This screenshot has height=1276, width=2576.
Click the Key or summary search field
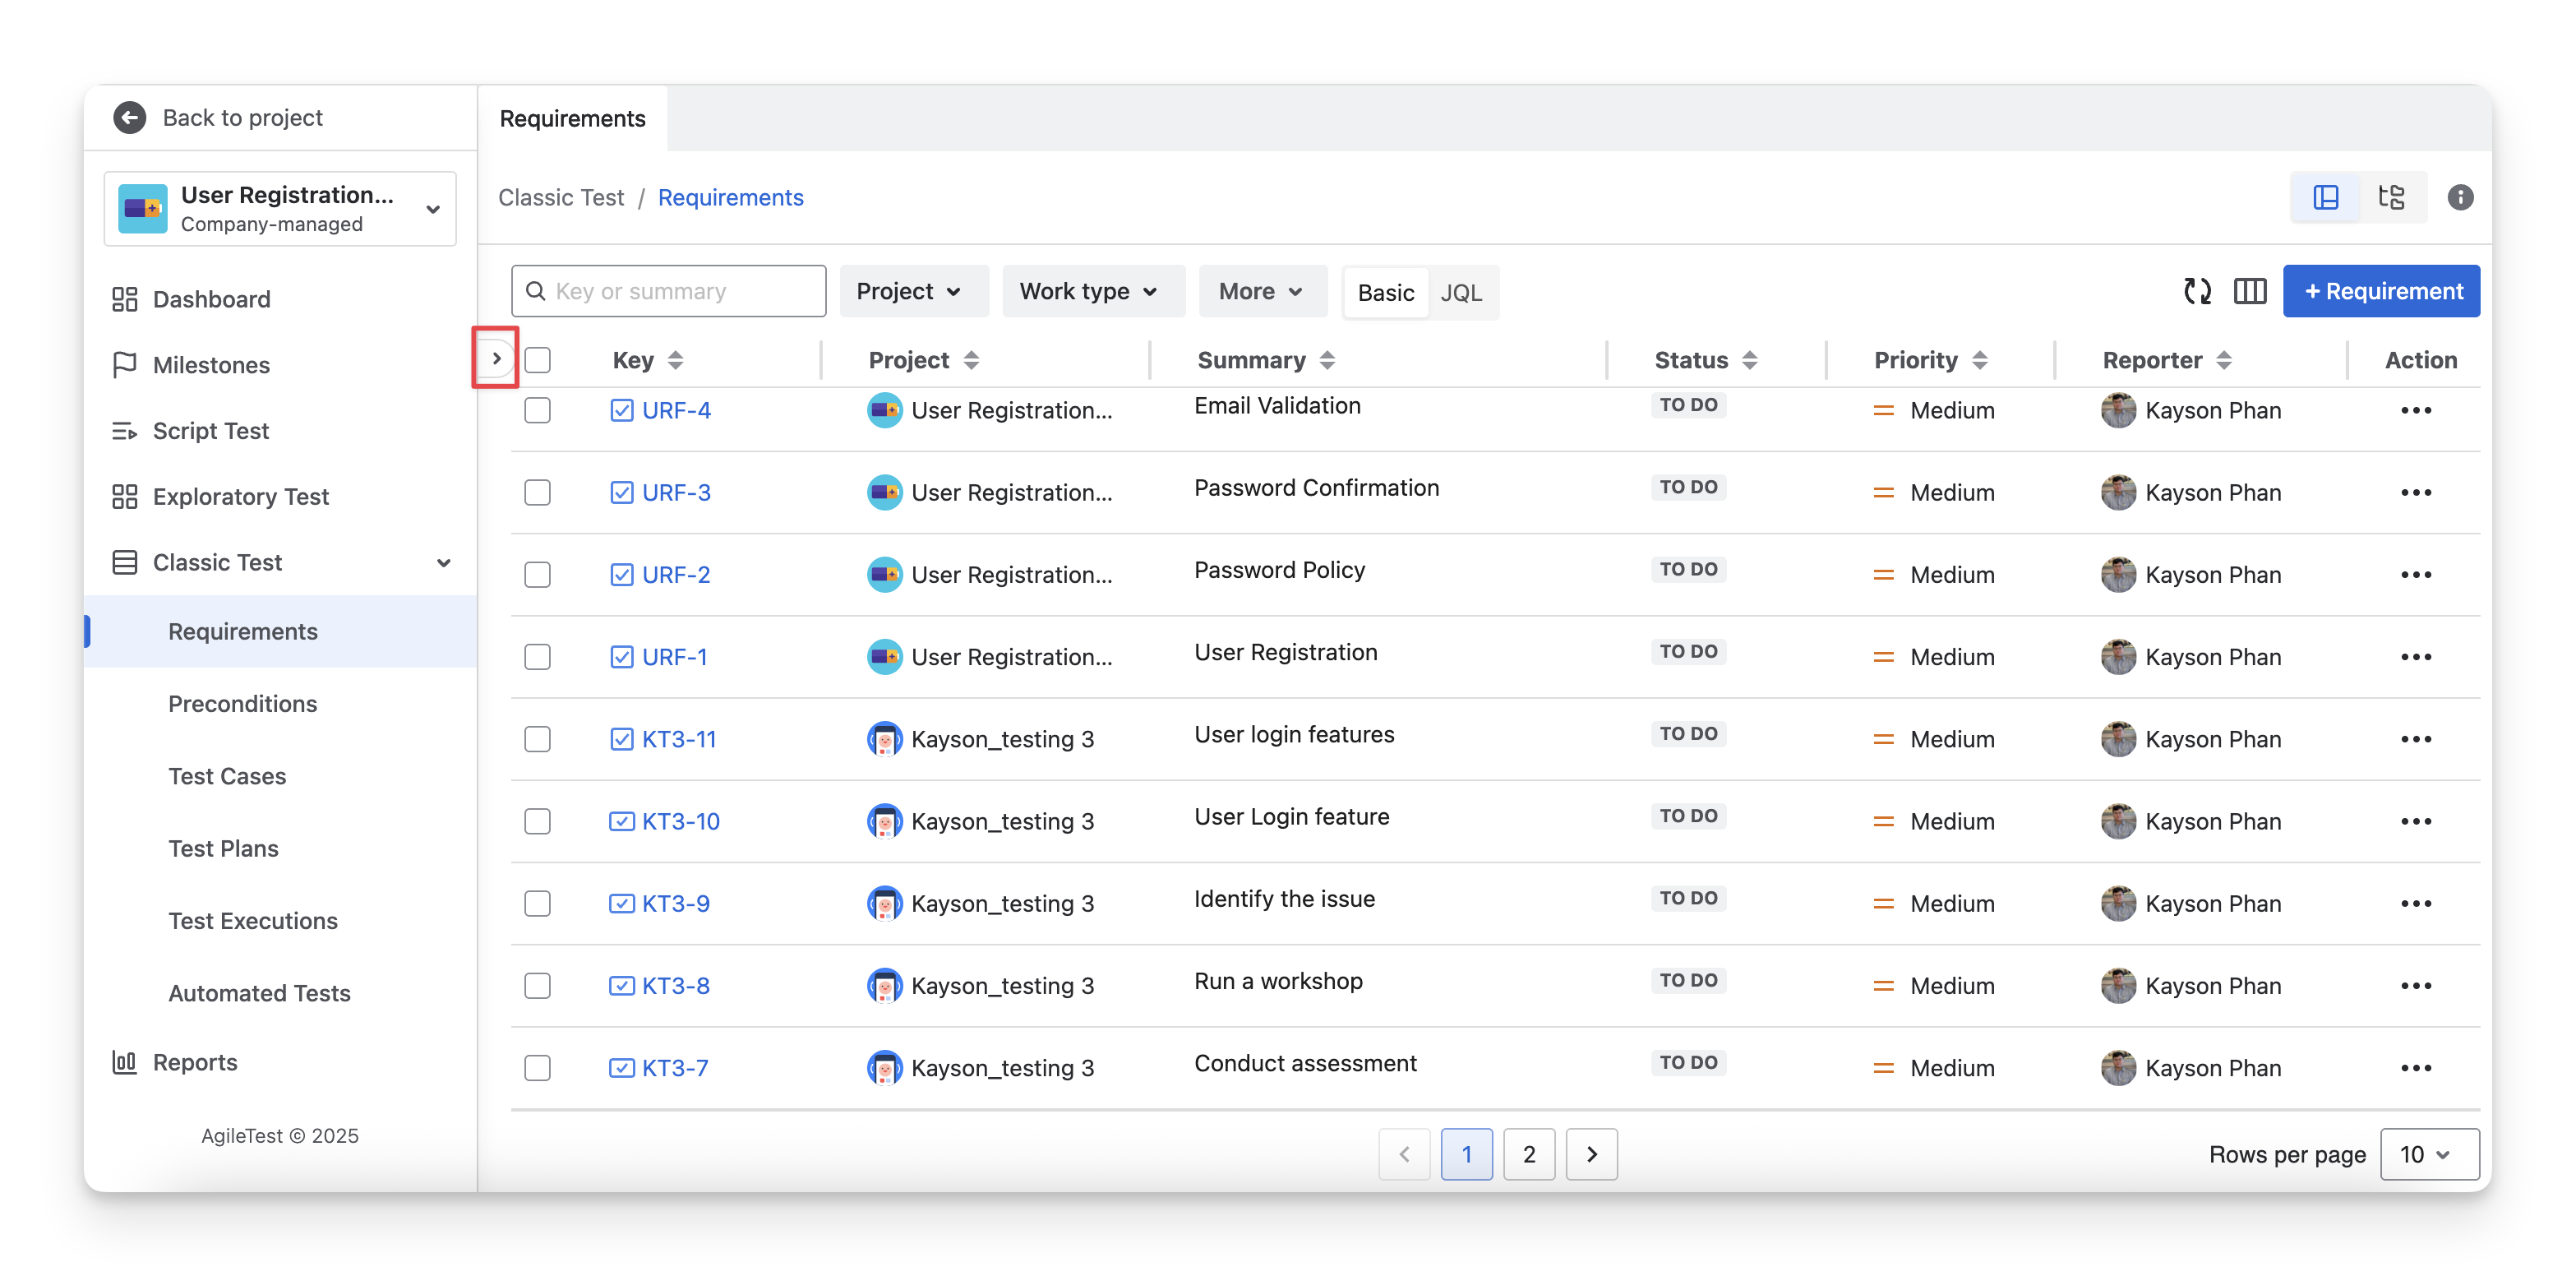coord(680,291)
